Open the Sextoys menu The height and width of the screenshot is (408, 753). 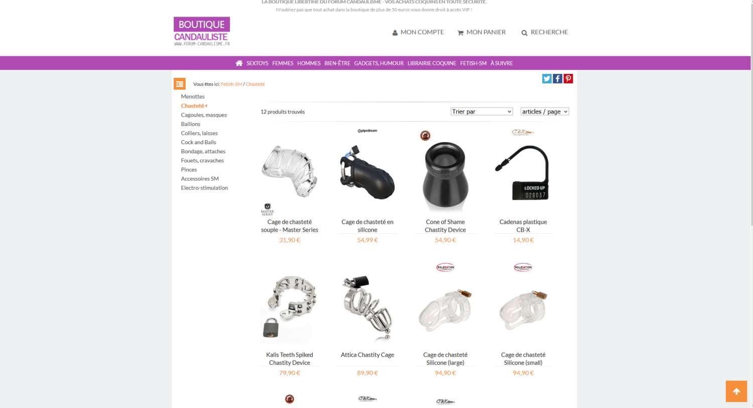(258, 63)
